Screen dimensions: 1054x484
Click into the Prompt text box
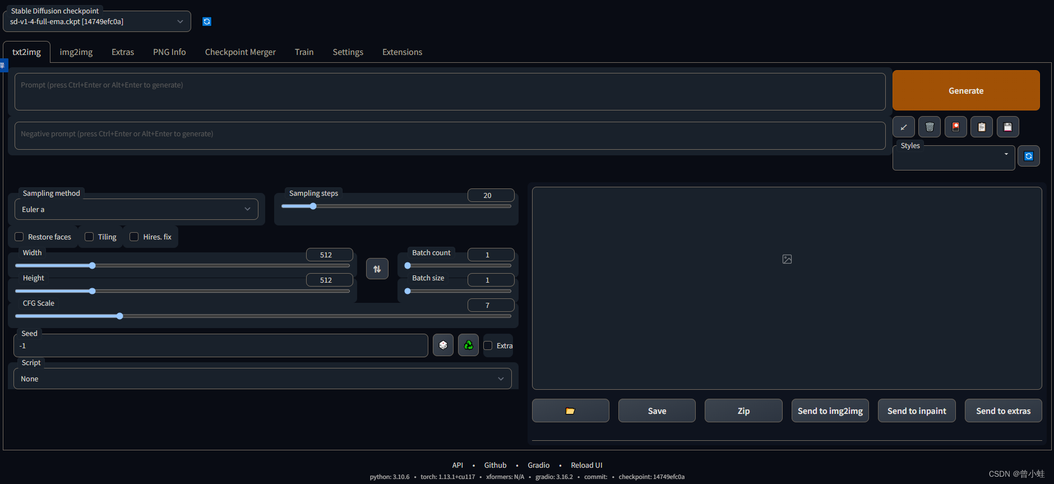(x=450, y=91)
